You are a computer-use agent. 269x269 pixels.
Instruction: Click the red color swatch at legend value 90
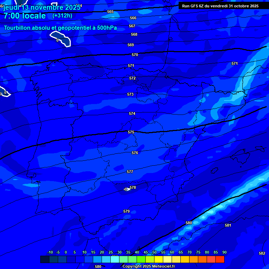tap(220, 260)
